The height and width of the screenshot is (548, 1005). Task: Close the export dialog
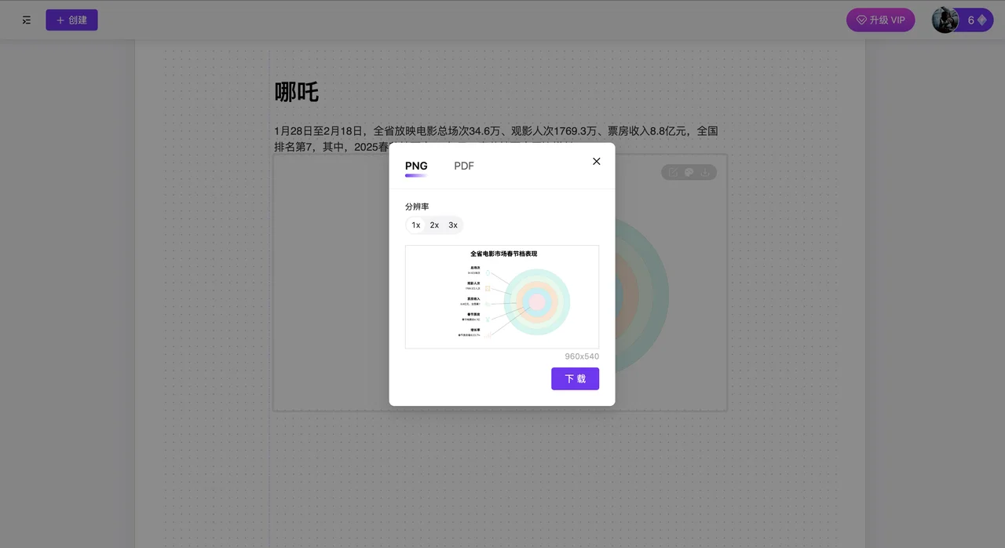(x=596, y=161)
